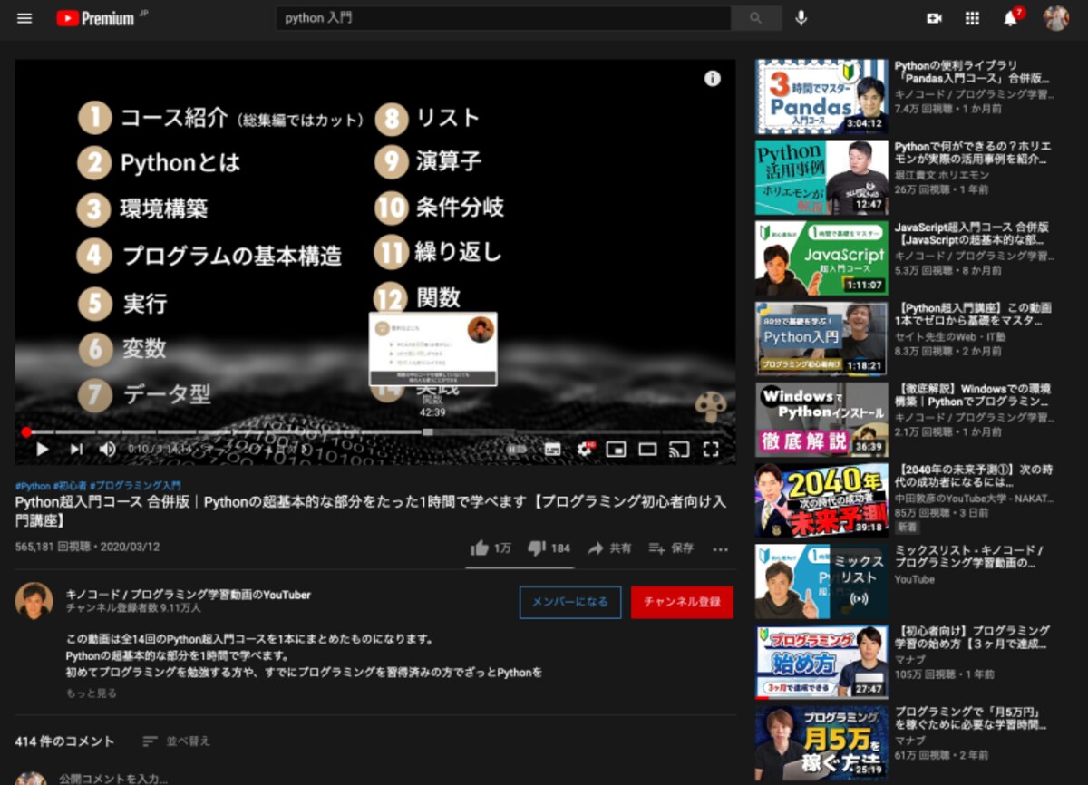The image size is (1088, 785).
Task: Open the 並べ替え comment sort dropdown
Action: (177, 741)
